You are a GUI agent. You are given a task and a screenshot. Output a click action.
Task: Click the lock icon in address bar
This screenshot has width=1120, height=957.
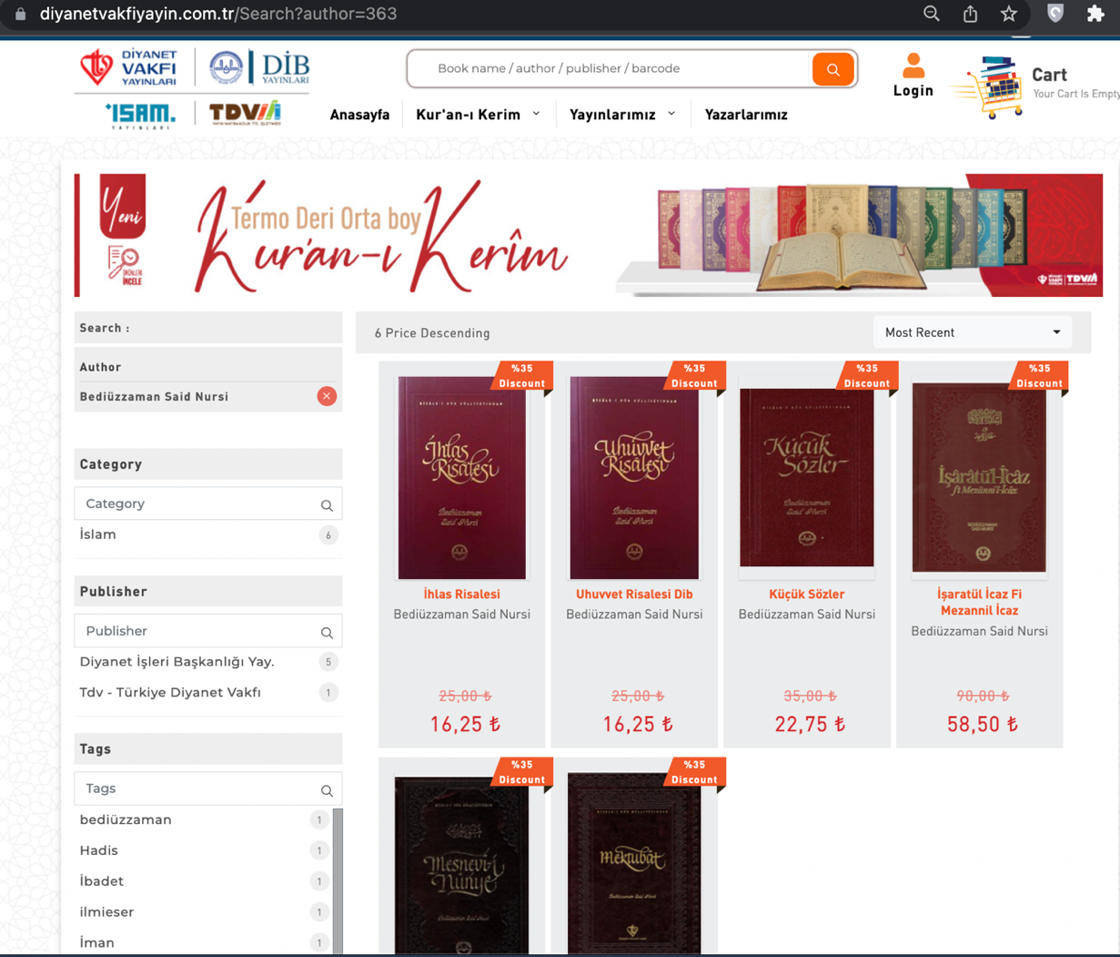click(20, 15)
